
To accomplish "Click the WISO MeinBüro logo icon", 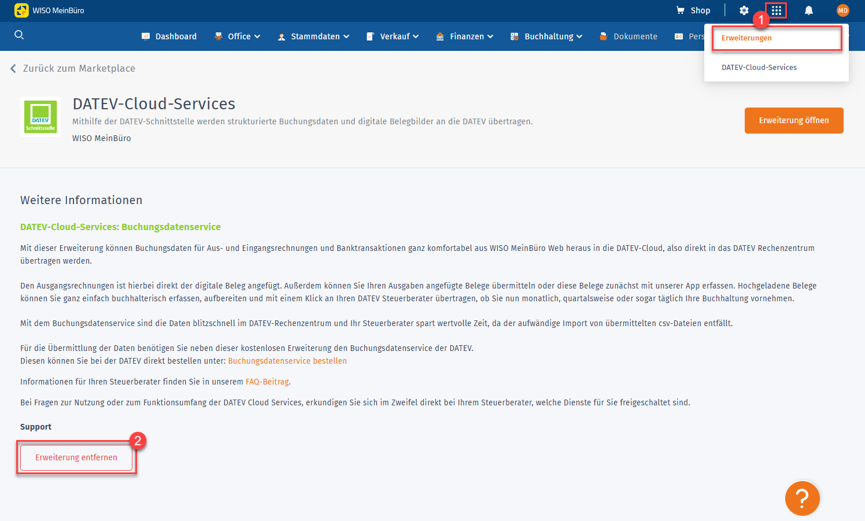I will point(21,10).
